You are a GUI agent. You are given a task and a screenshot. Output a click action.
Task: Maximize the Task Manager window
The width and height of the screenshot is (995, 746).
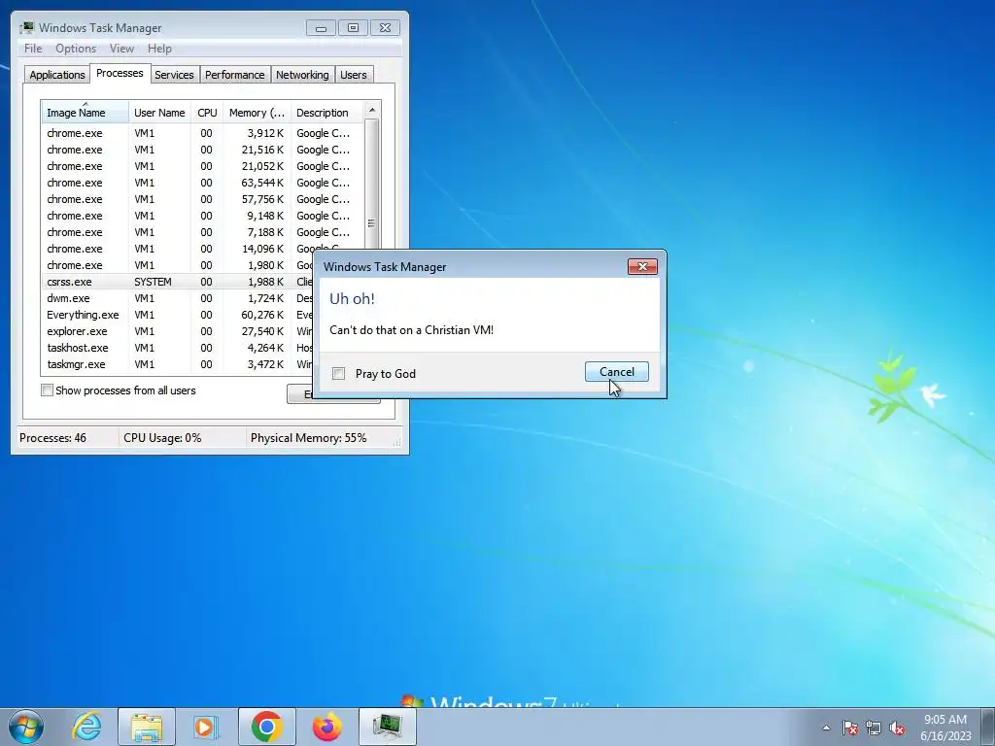(x=354, y=28)
